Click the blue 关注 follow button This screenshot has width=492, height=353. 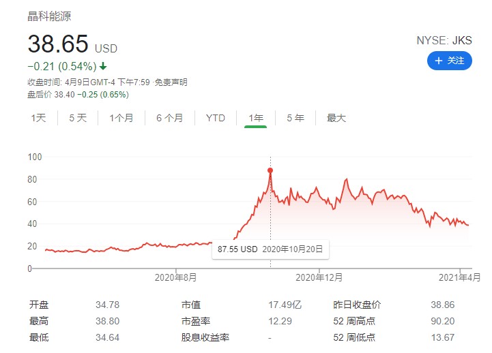(x=449, y=61)
